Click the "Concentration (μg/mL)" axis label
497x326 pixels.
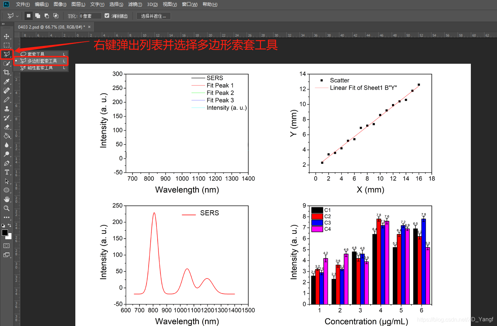(x=366, y=321)
